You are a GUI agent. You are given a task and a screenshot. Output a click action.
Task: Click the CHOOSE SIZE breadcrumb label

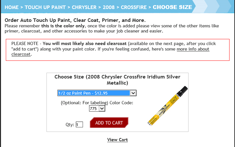(172, 7)
